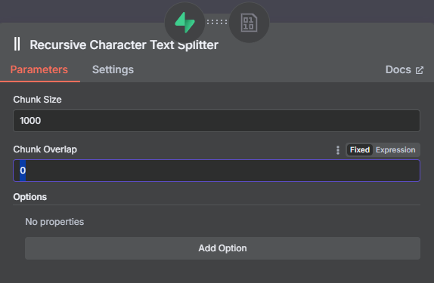
Task: Click the external link arrow icon next to Docs
Action: click(420, 70)
